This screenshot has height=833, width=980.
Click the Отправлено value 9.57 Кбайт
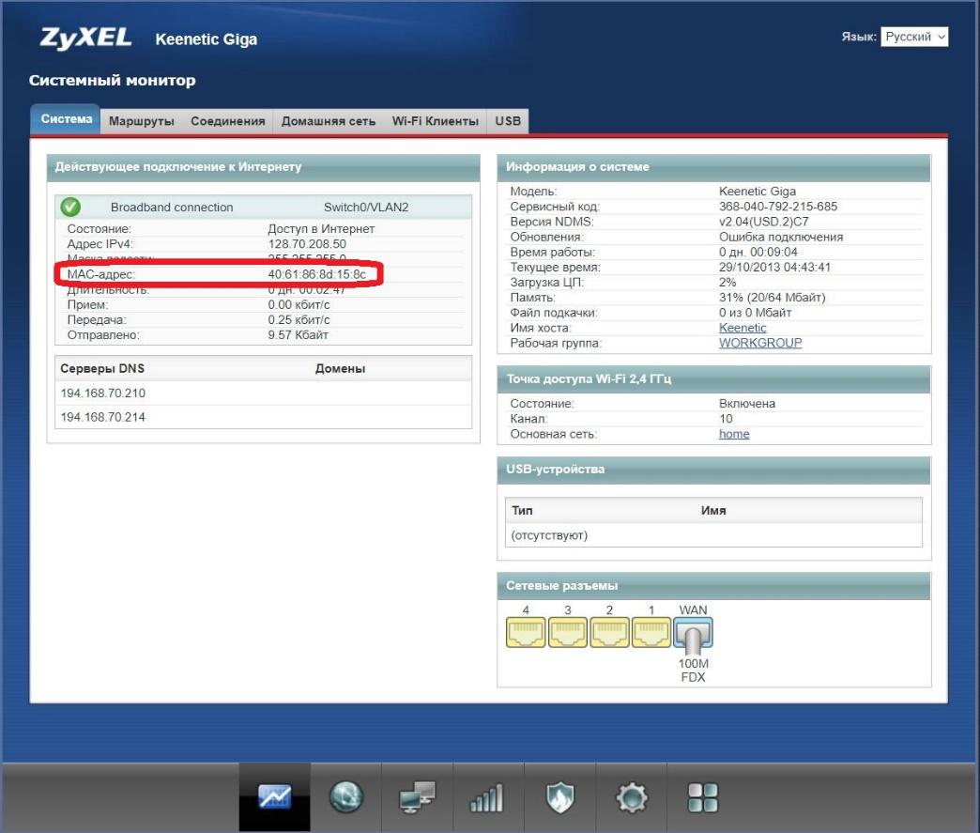tap(298, 335)
